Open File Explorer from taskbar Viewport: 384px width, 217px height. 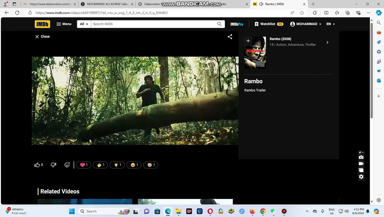(x=178, y=211)
